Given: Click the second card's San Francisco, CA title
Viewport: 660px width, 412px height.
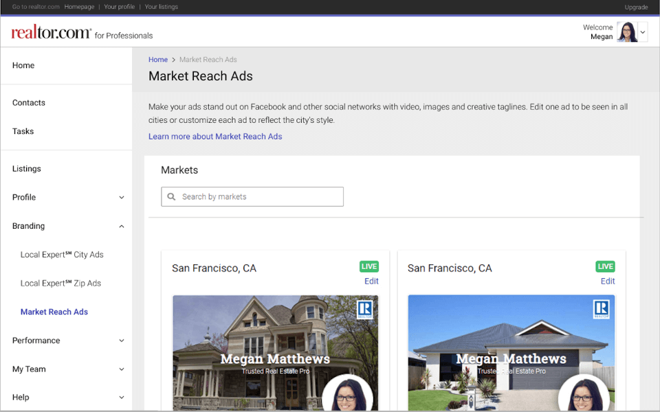Looking at the screenshot, I should [x=450, y=268].
